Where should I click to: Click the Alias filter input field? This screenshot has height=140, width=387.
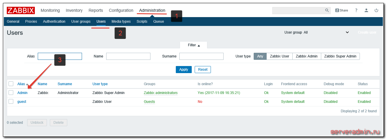click(x=60, y=56)
